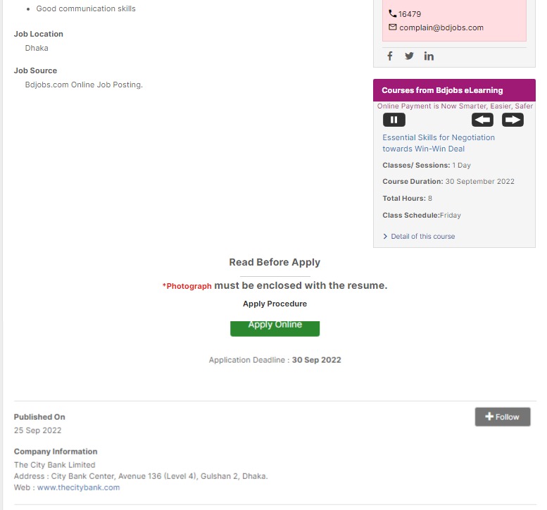Select the Good communication skills bullet
547x510 pixels.
pos(86,8)
